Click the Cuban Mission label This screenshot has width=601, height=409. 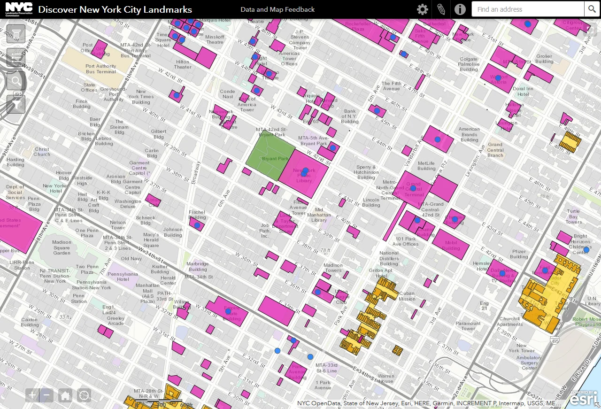(x=407, y=296)
